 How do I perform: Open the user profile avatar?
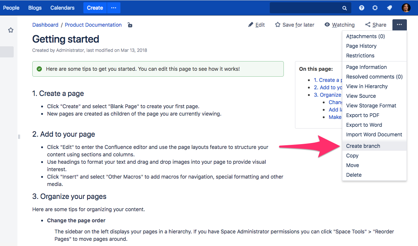[406, 8]
